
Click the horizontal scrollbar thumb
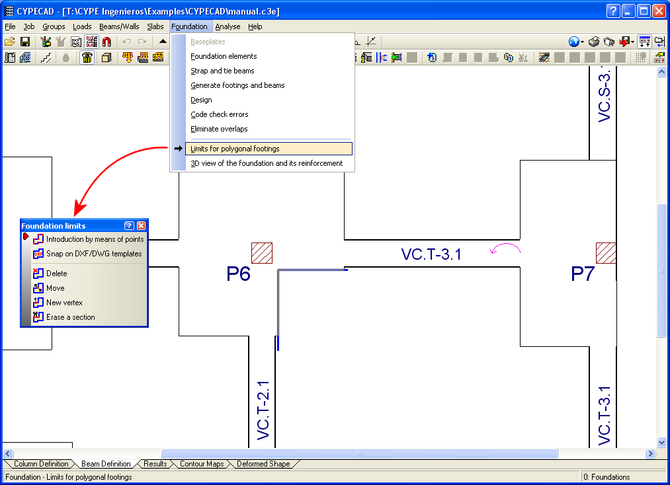click(359, 453)
